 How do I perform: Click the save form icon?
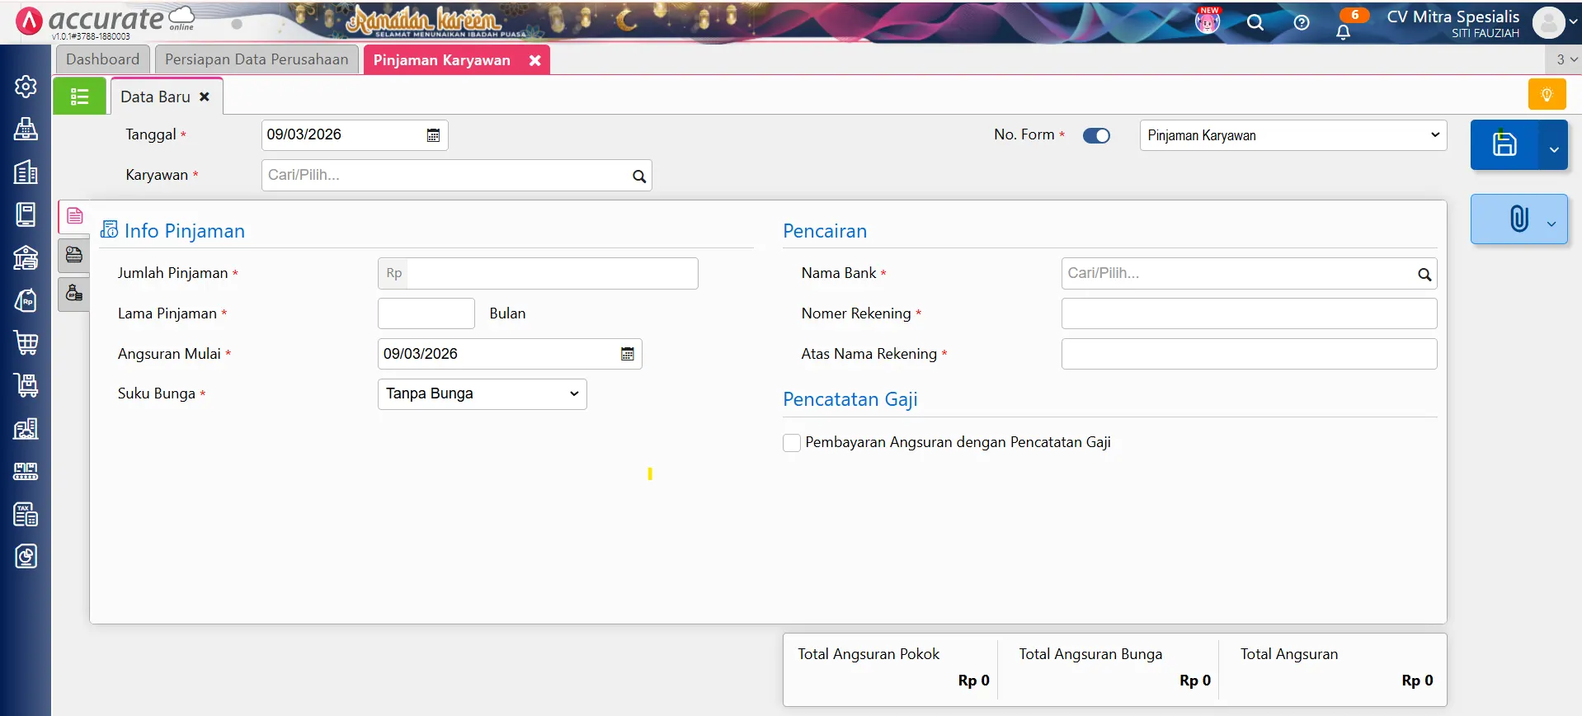(1504, 144)
